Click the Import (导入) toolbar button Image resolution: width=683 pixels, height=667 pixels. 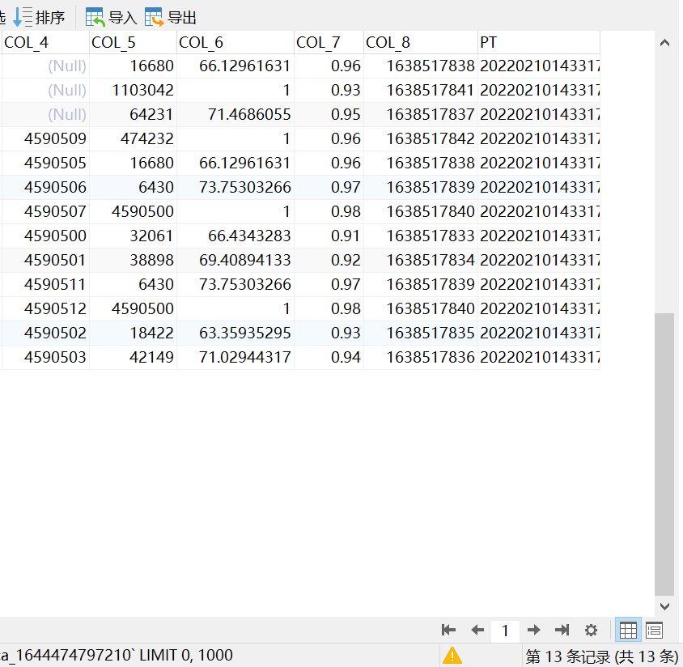point(112,17)
